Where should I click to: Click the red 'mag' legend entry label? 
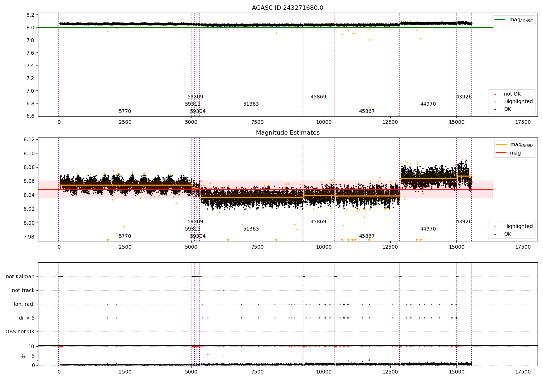pyautogui.click(x=515, y=153)
